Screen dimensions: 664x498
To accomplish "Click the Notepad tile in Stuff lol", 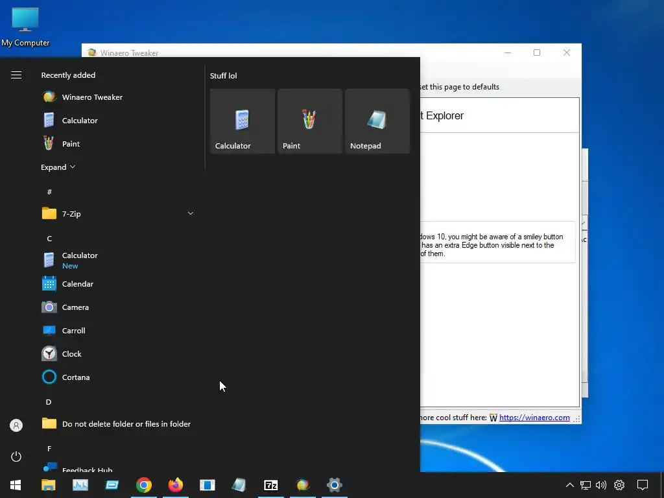I will pos(377,121).
